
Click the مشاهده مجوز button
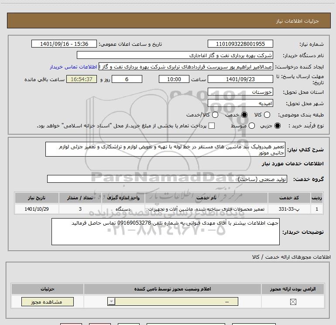click(x=48, y=301)
